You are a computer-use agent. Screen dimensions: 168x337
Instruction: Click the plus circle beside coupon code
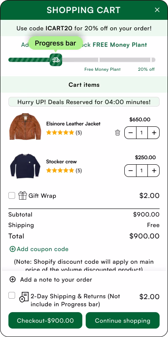point(13,249)
